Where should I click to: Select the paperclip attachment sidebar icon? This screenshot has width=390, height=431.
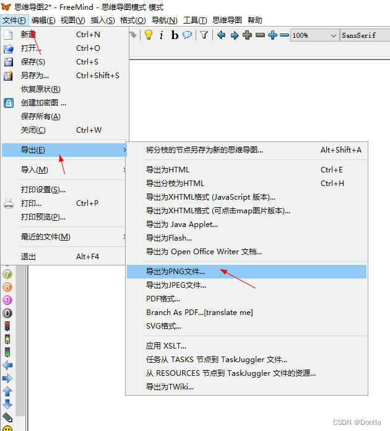(7, 417)
